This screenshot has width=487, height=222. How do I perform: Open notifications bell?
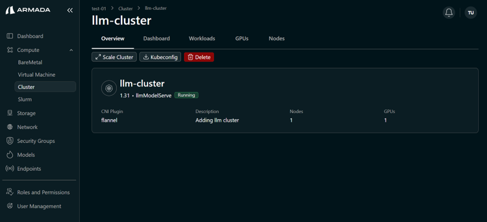click(x=449, y=12)
